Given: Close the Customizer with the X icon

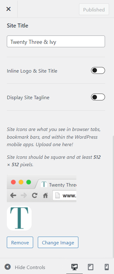Looking at the screenshot, I should pos(8,9).
